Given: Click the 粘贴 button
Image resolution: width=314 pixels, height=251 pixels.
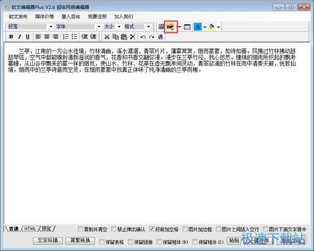Looking at the screenshot, I should (234, 241).
